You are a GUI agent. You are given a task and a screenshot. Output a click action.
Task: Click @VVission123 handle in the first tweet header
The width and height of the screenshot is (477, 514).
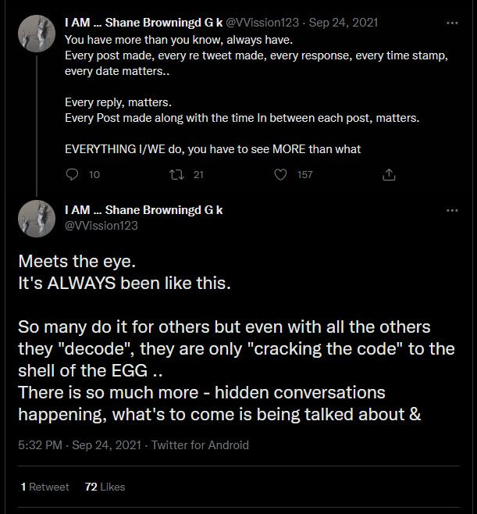264,23
